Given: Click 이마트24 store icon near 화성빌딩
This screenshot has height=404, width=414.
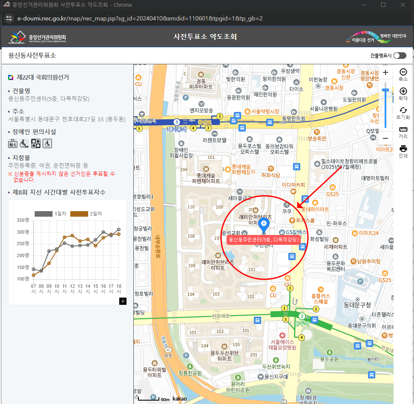Looking at the screenshot, I should tap(355, 233).
